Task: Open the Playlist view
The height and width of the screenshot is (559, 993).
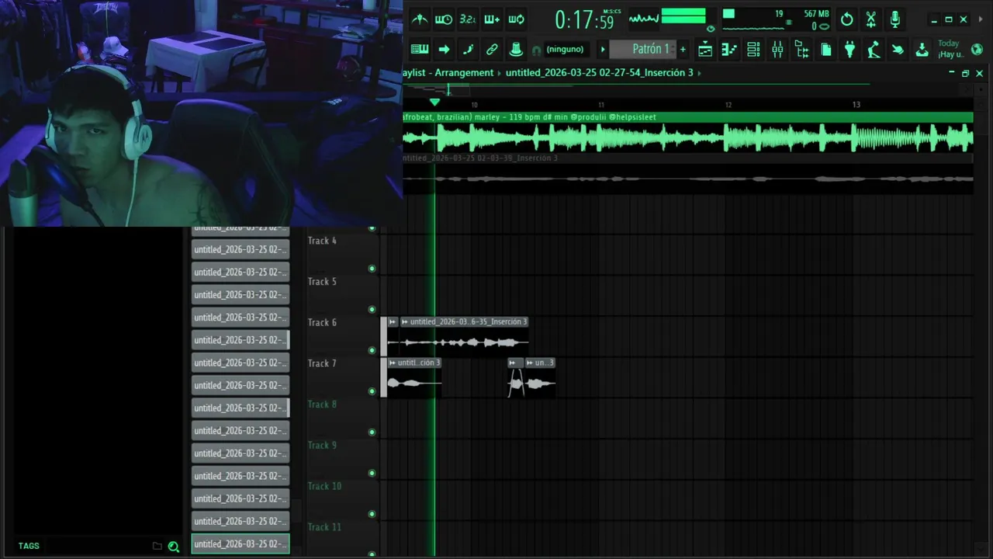Action: (x=705, y=50)
